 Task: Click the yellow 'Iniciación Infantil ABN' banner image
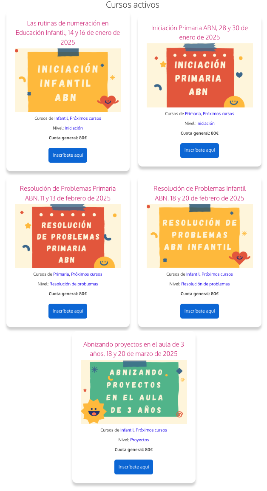68,80
